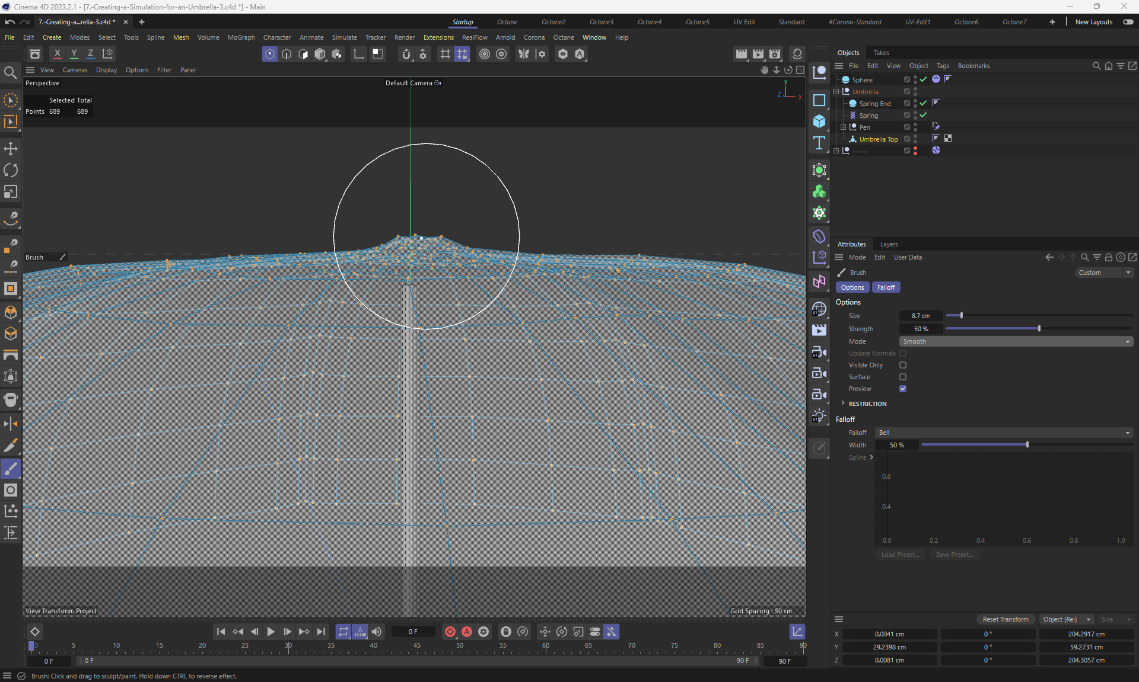
Task: Click the Reset Transform button
Action: coord(1006,619)
